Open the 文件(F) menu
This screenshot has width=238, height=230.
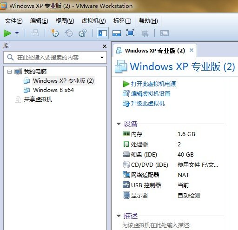[13, 21]
